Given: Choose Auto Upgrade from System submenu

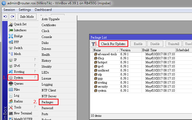Looking at the screenshot, I should click(x=58, y=19).
